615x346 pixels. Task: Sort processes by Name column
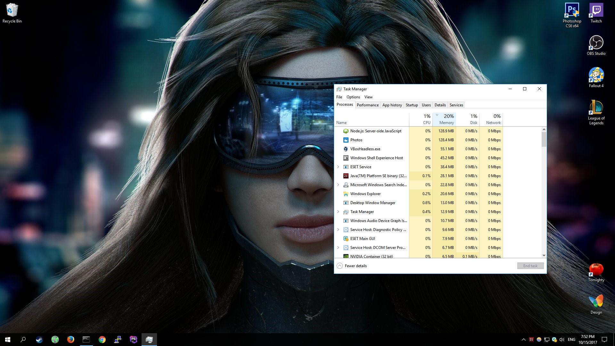(x=372, y=119)
